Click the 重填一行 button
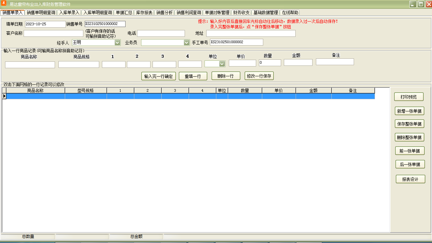This screenshot has width=432, height=243. [x=193, y=76]
